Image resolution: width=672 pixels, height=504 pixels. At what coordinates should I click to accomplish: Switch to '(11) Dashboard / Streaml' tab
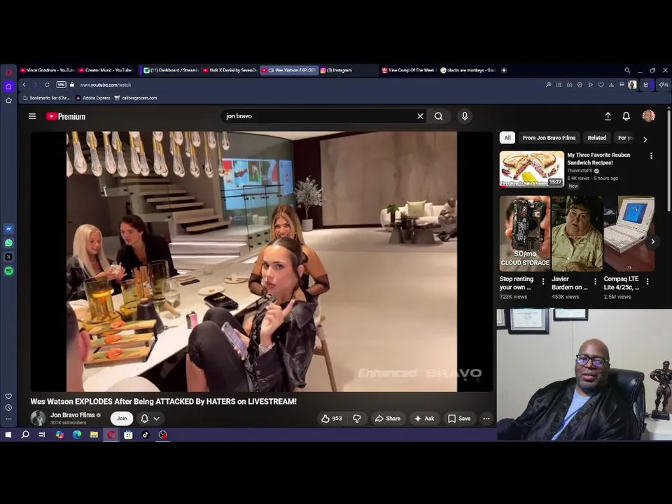(x=171, y=70)
